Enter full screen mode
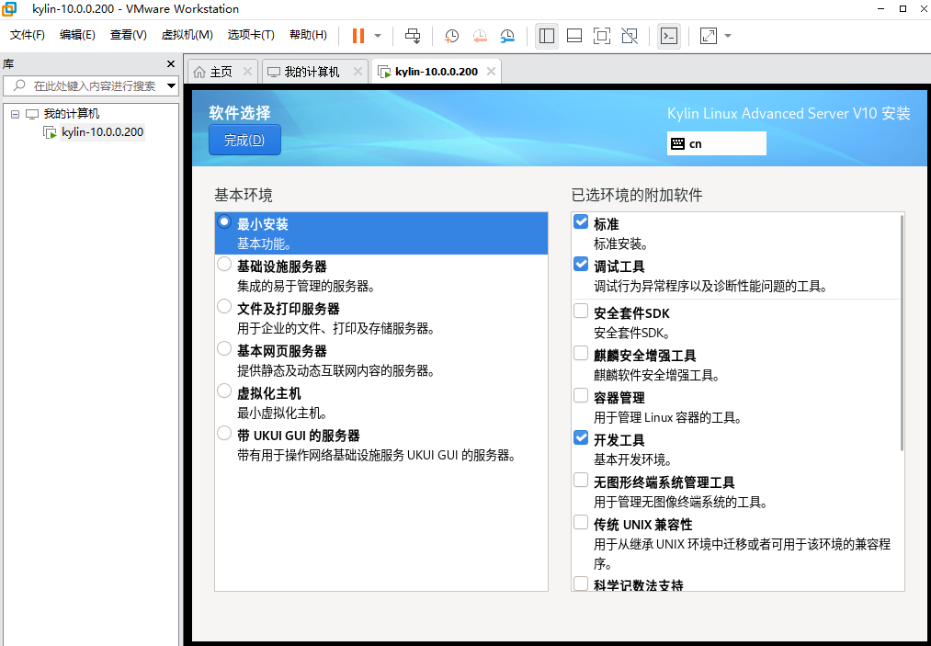The image size is (931, 646). (x=601, y=36)
